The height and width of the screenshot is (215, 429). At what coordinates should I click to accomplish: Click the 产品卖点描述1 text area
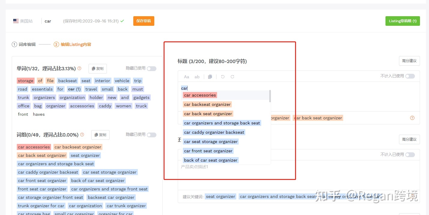pos(299,175)
